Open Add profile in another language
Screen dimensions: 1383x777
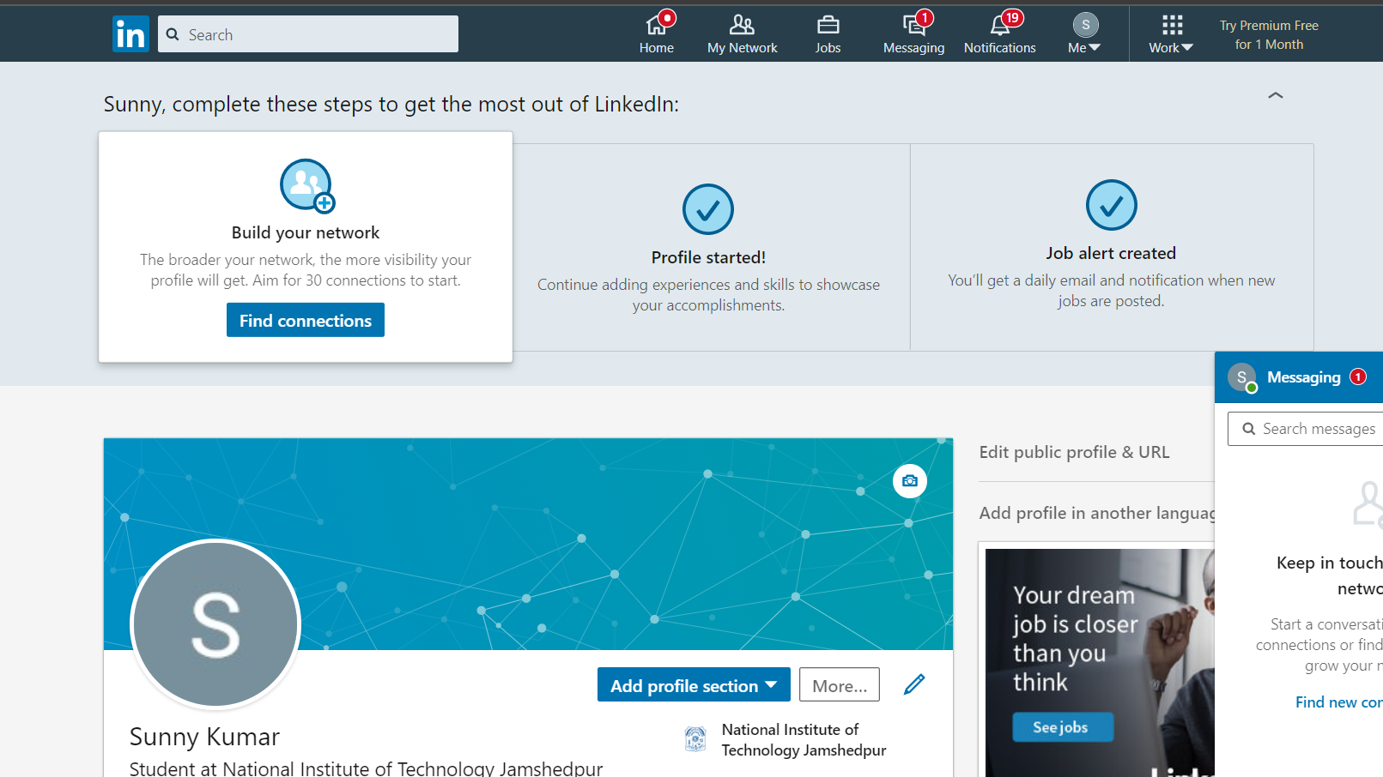coord(1097,513)
